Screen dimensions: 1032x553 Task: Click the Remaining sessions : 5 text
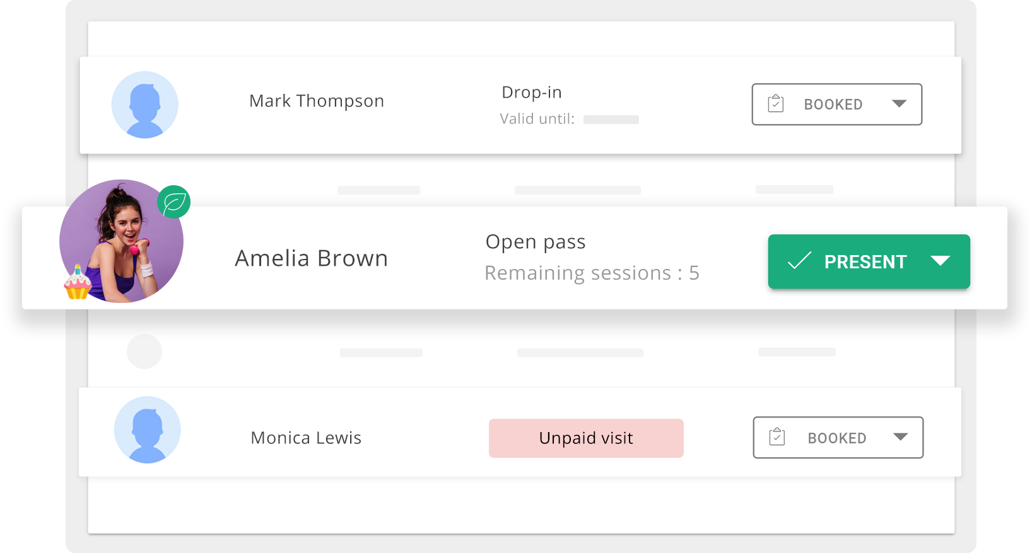pyautogui.click(x=592, y=273)
